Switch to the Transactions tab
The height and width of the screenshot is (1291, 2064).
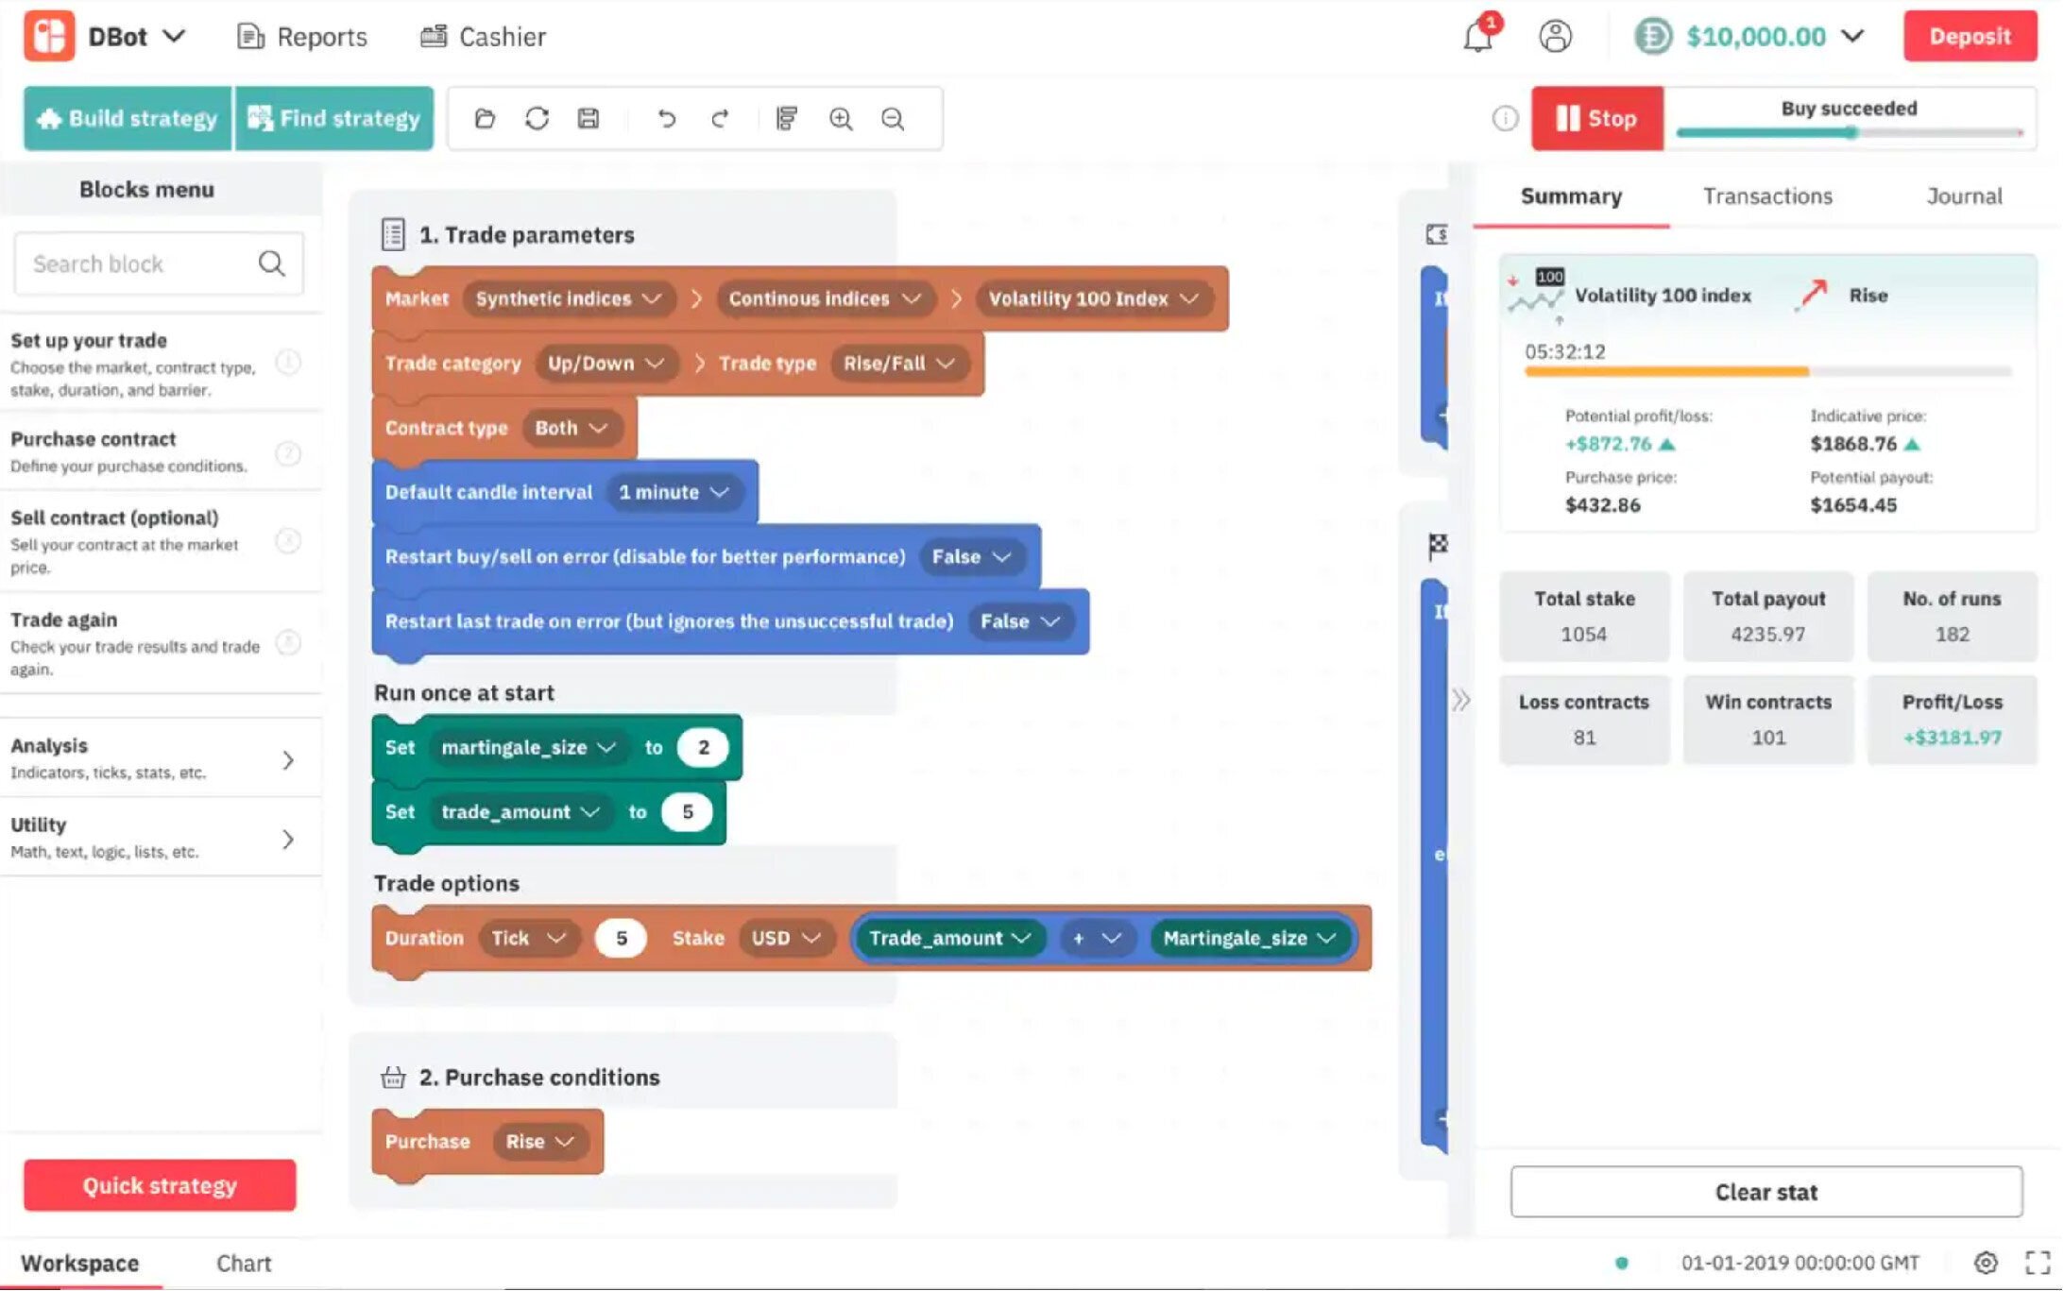tap(1766, 196)
